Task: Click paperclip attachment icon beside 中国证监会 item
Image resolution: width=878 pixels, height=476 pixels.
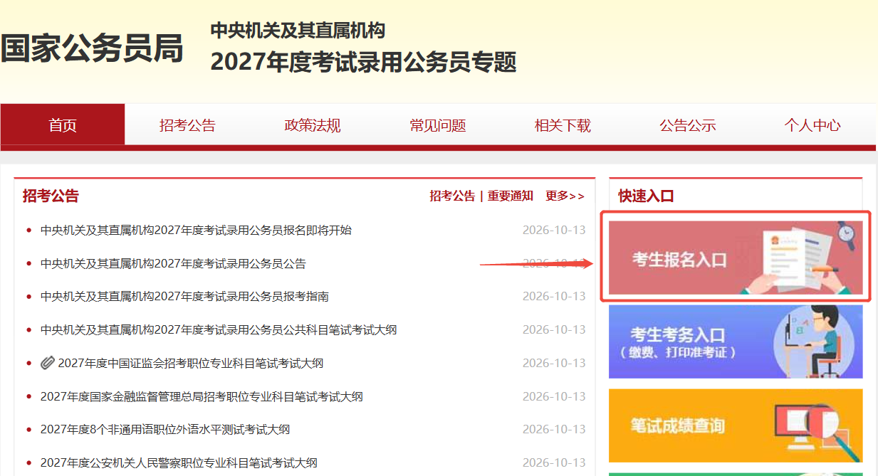Action: tap(48, 363)
